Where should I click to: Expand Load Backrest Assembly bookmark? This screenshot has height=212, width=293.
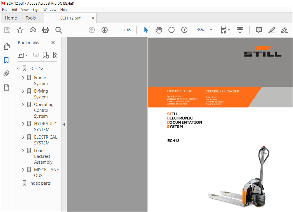point(23,151)
